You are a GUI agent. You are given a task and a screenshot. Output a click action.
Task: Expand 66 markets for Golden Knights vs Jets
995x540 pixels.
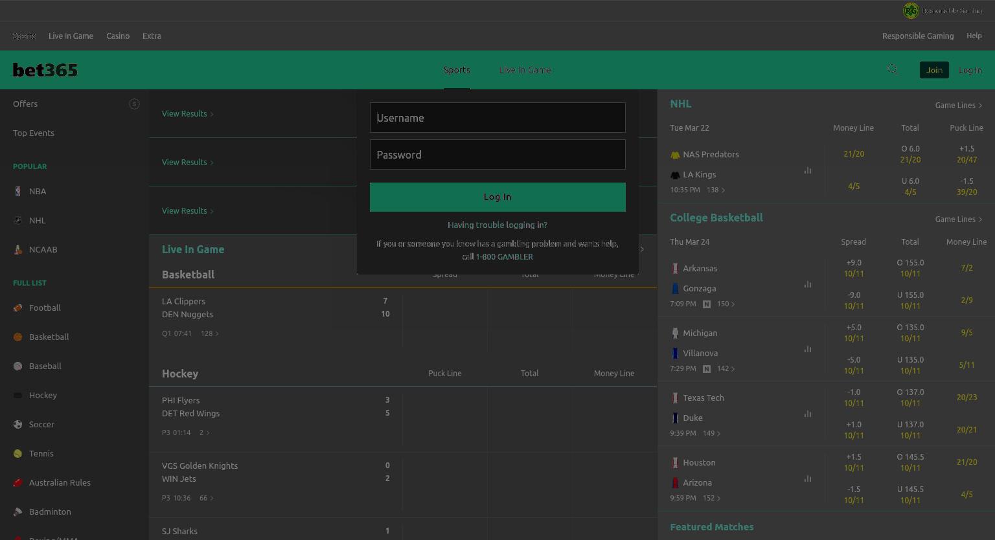pos(207,499)
